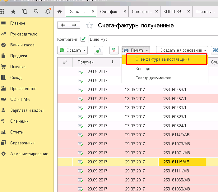Open notifications bell icon
218x192 pixels.
[48, 12]
